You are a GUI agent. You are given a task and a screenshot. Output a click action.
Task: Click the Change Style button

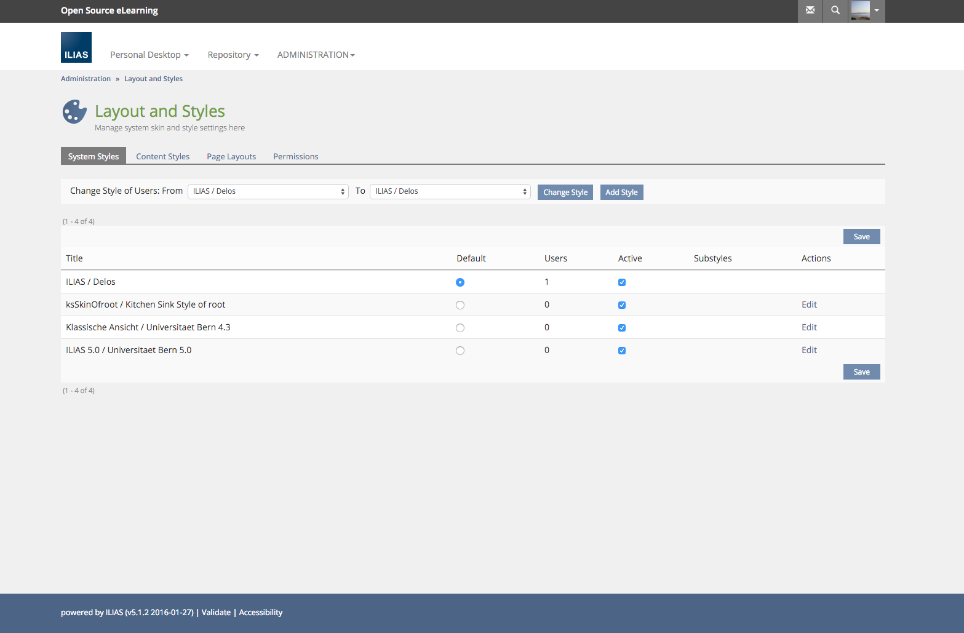point(565,192)
